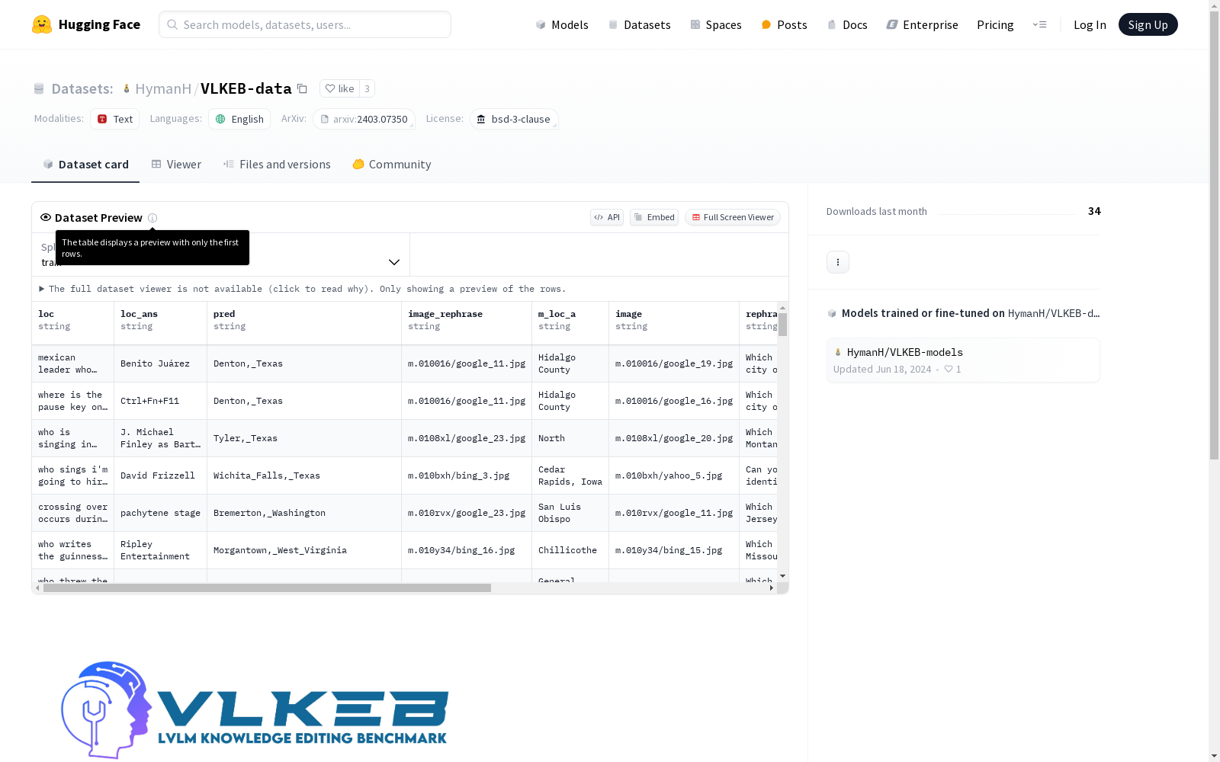The image size is (1220, 762).
Task: Click the like count number 3
Action: coord(367,88)
